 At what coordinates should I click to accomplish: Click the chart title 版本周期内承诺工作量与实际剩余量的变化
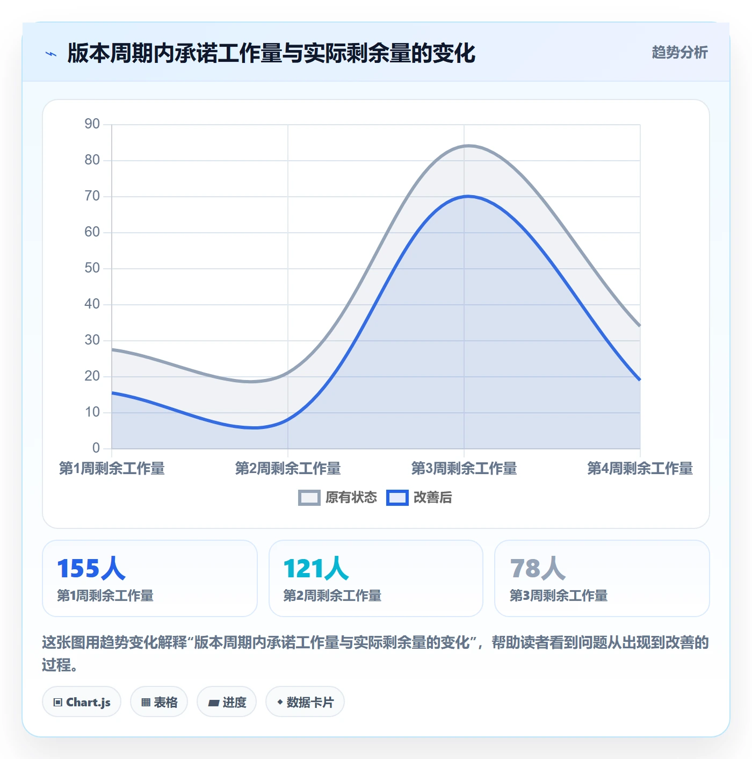click(271, 53)
